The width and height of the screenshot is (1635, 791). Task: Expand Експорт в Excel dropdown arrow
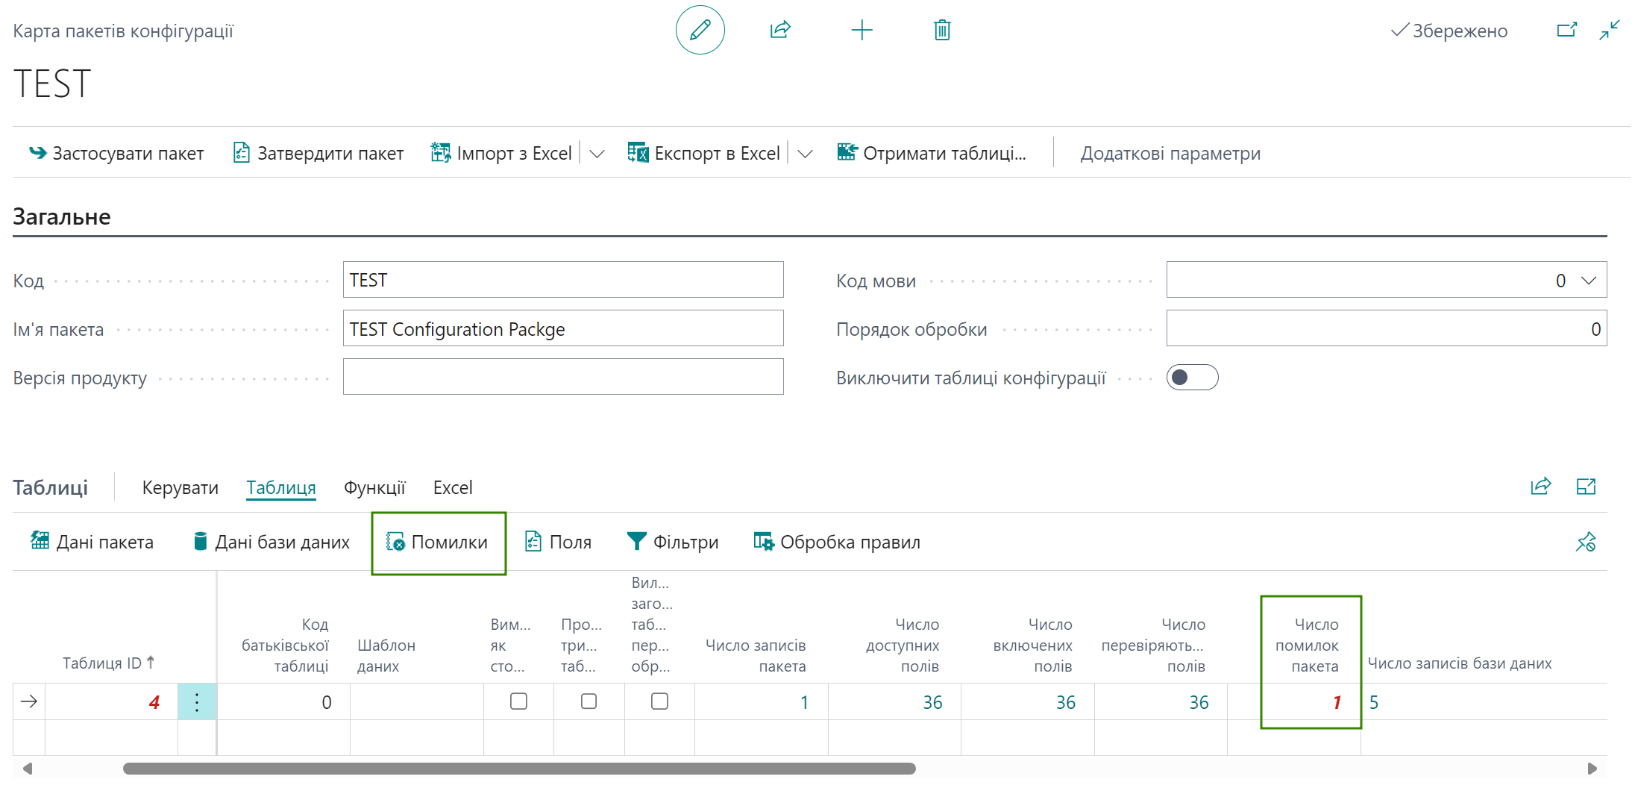[805, 154]
